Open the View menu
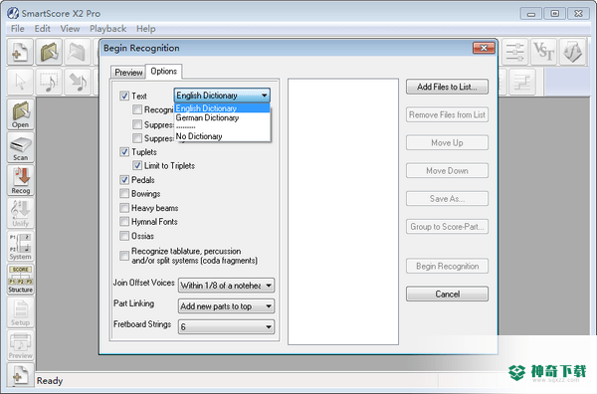Screen dimensions: 597x394 coord(70,29)
